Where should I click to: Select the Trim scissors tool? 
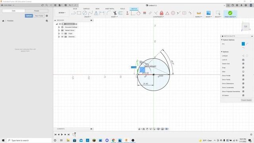tap(115, 13)
